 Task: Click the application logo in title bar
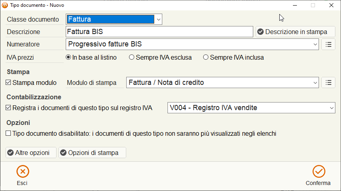click(x=4, y=5)
